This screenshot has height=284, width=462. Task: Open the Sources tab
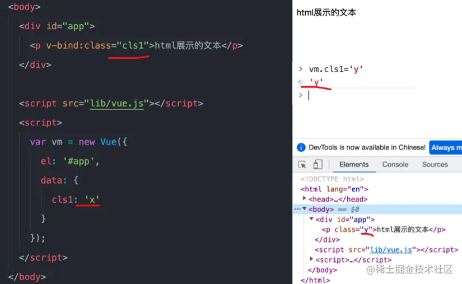coord(435,164)
